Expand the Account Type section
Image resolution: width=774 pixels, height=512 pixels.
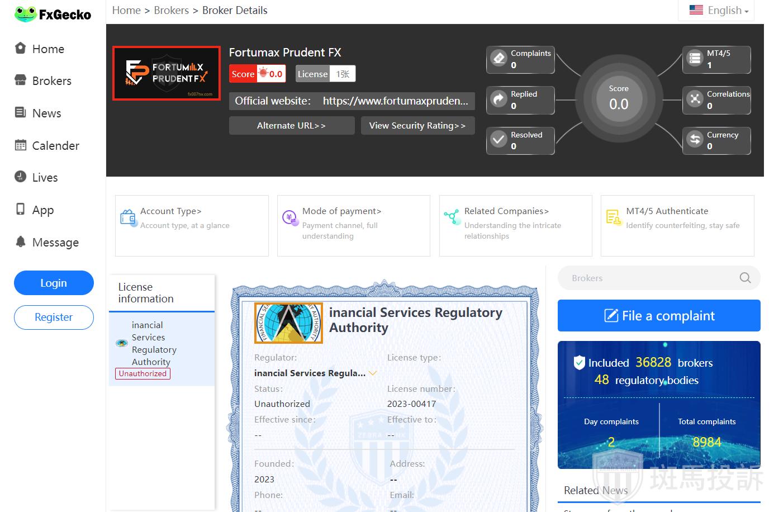(x=171, y=211)
